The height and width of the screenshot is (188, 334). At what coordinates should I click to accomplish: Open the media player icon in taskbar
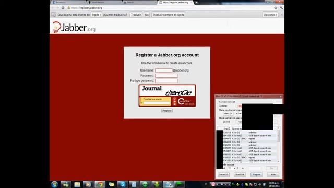coord(88,184)
